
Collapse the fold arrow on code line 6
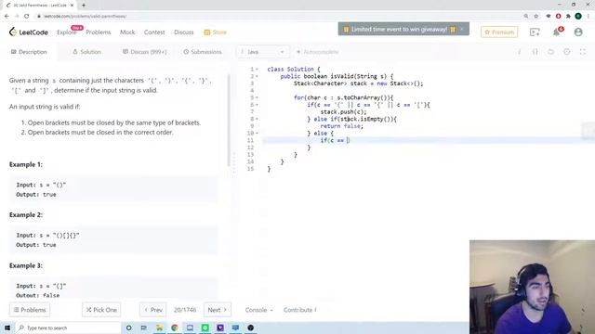[257, 105]
